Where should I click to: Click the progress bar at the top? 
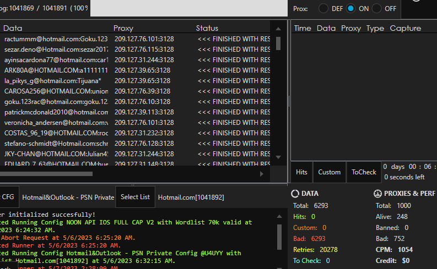[x=189, y=8]
